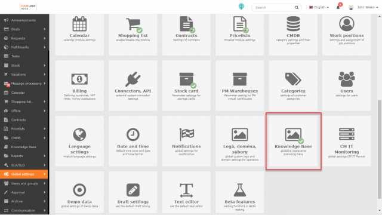Viewport: 382px width, 215px height.
Task: Expand the Message processing sidebar arrow
Action: click(x=45, y=84)
